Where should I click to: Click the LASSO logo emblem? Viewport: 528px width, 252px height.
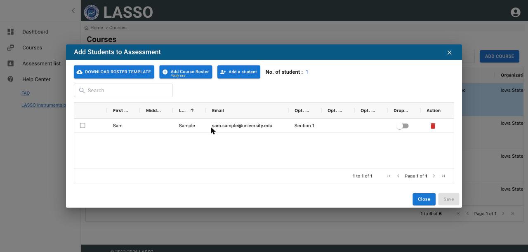point(91,12)
